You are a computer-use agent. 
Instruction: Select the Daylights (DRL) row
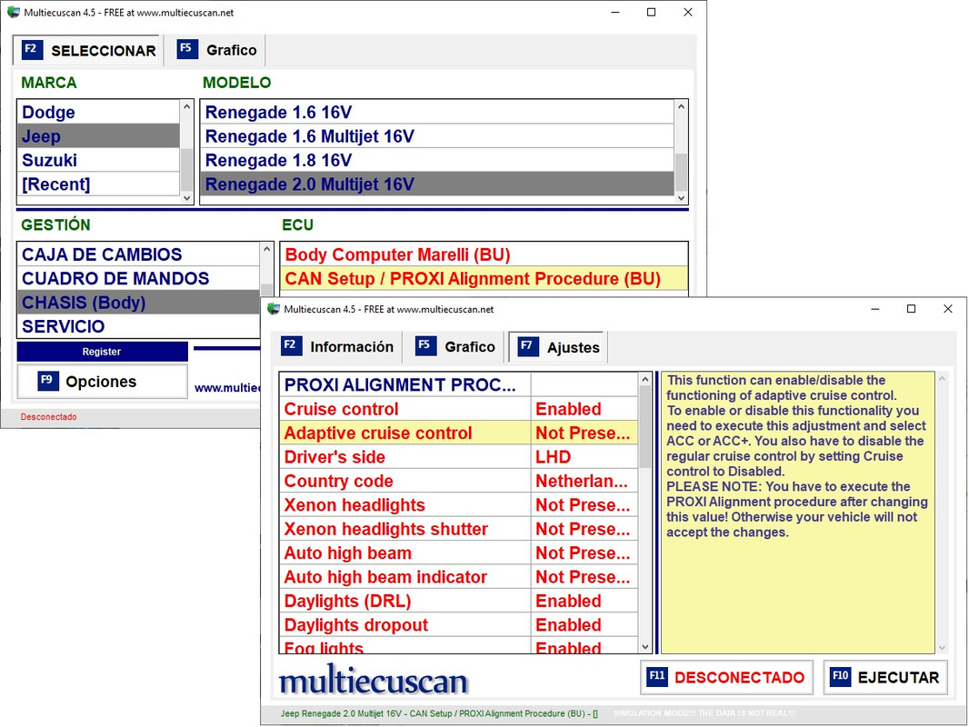pyautogui.click(x=458, y=601)
